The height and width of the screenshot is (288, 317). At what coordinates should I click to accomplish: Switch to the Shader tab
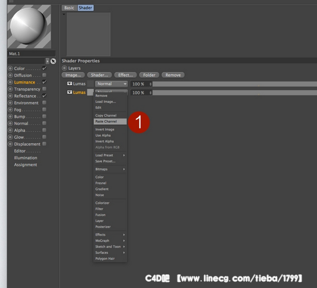85,8
